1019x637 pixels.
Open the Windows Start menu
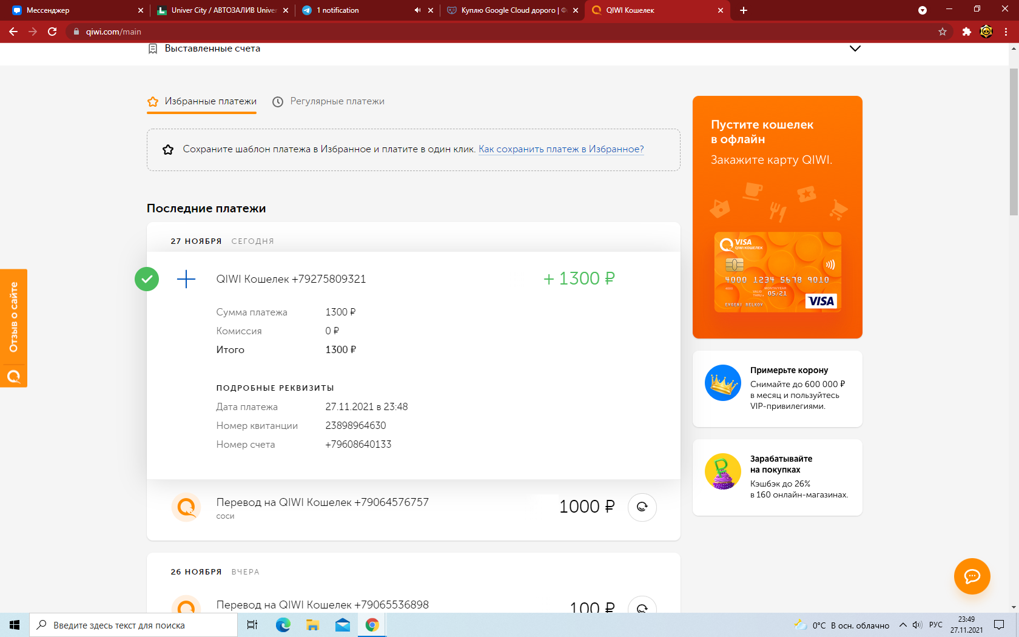tap(15, 625)
